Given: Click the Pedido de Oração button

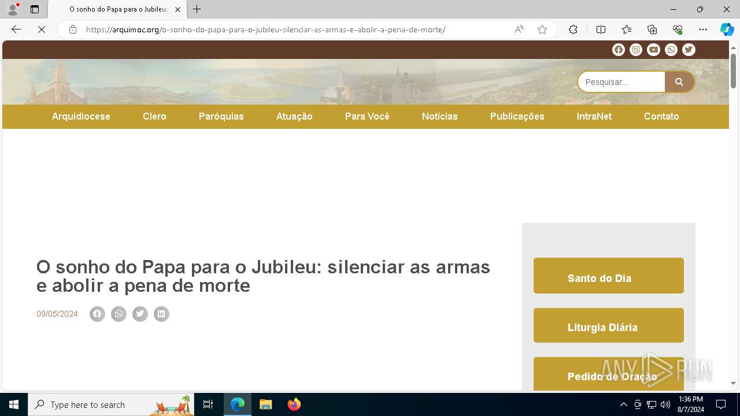Looking at the screenshot, I should click(x=609, y=374).
